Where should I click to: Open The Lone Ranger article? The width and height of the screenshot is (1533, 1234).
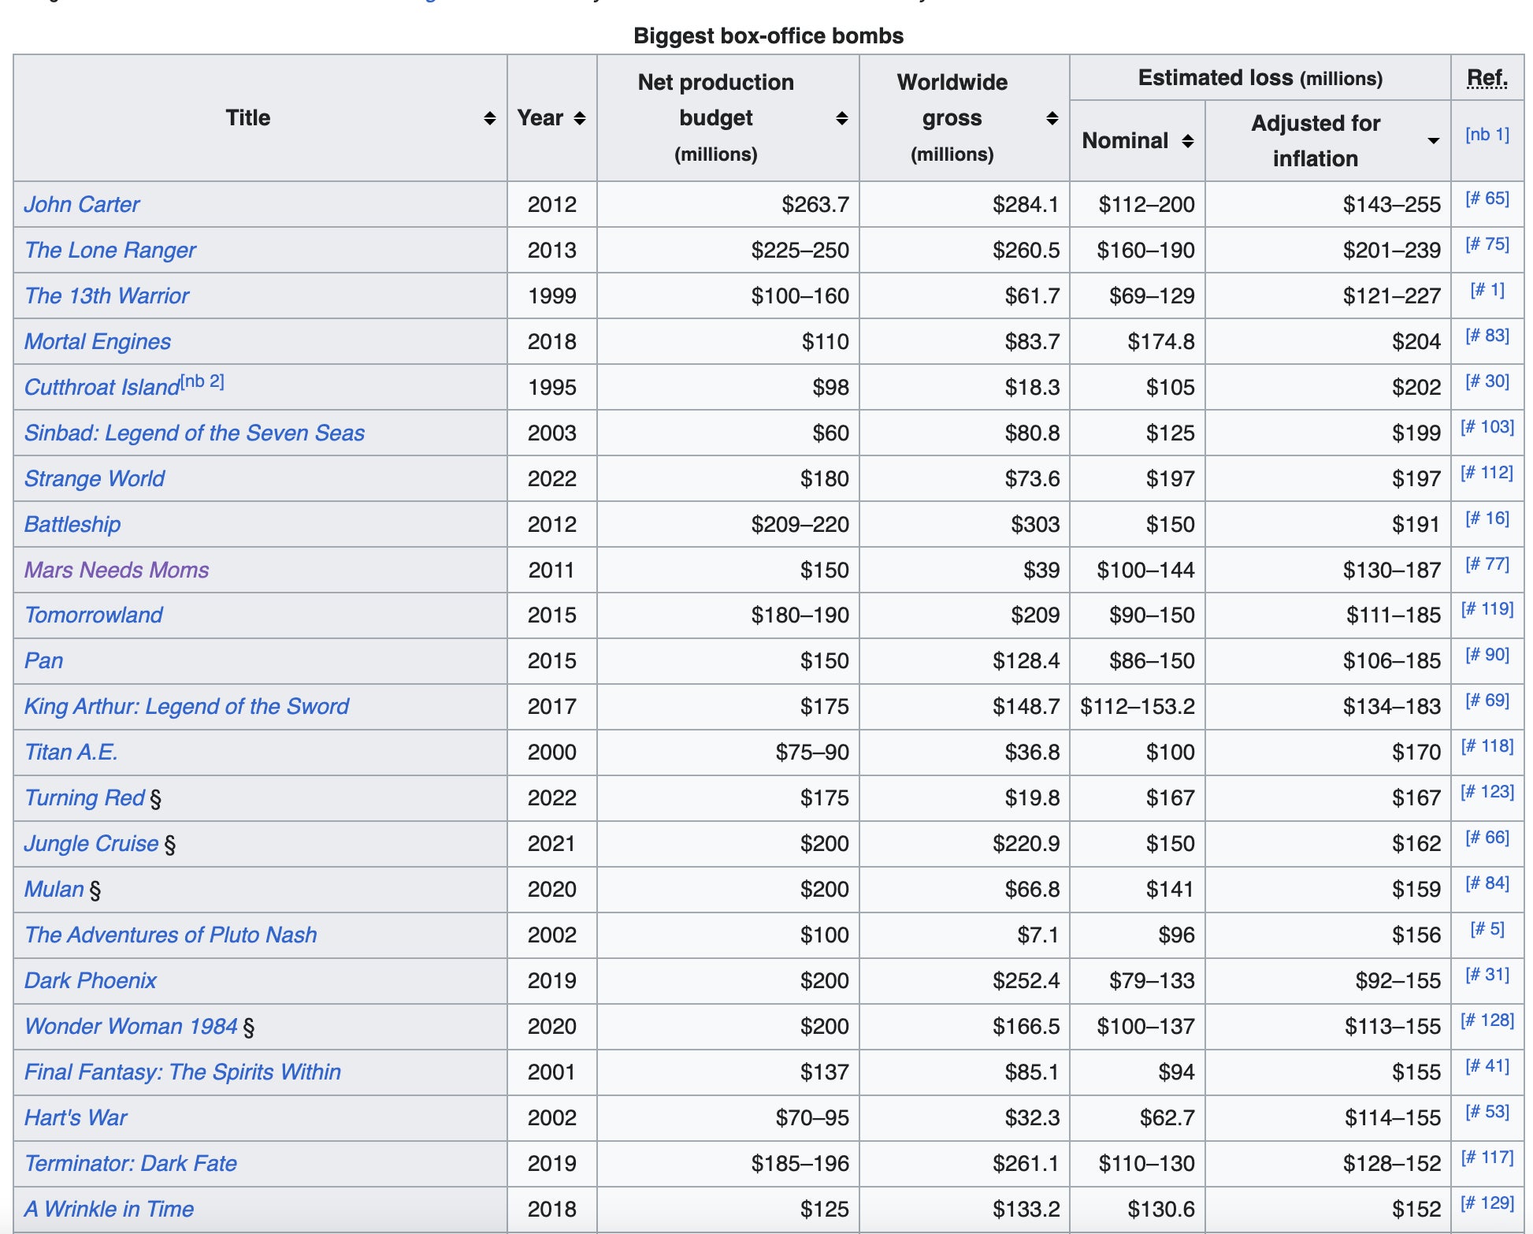coord(110,251)
